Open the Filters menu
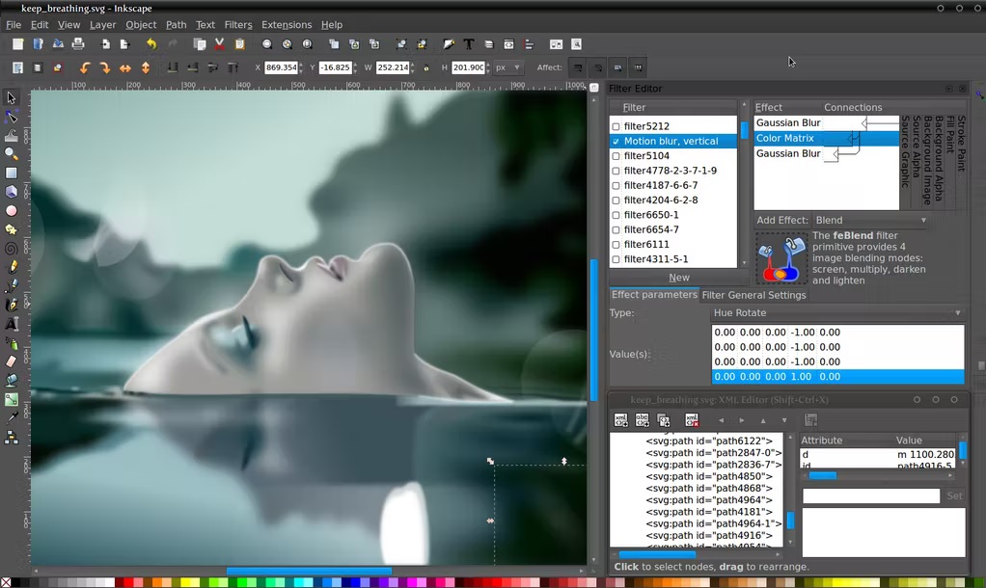The width and height of the screenshot is (986, 588). [x=237, y=25]
